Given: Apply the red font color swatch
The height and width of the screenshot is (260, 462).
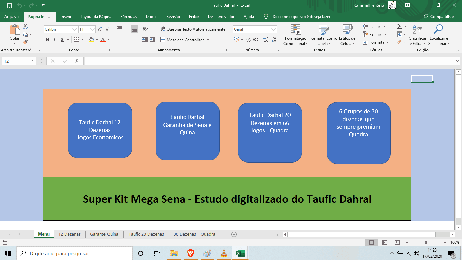Looking at the screenshot, I should click(x=103, y=40).
